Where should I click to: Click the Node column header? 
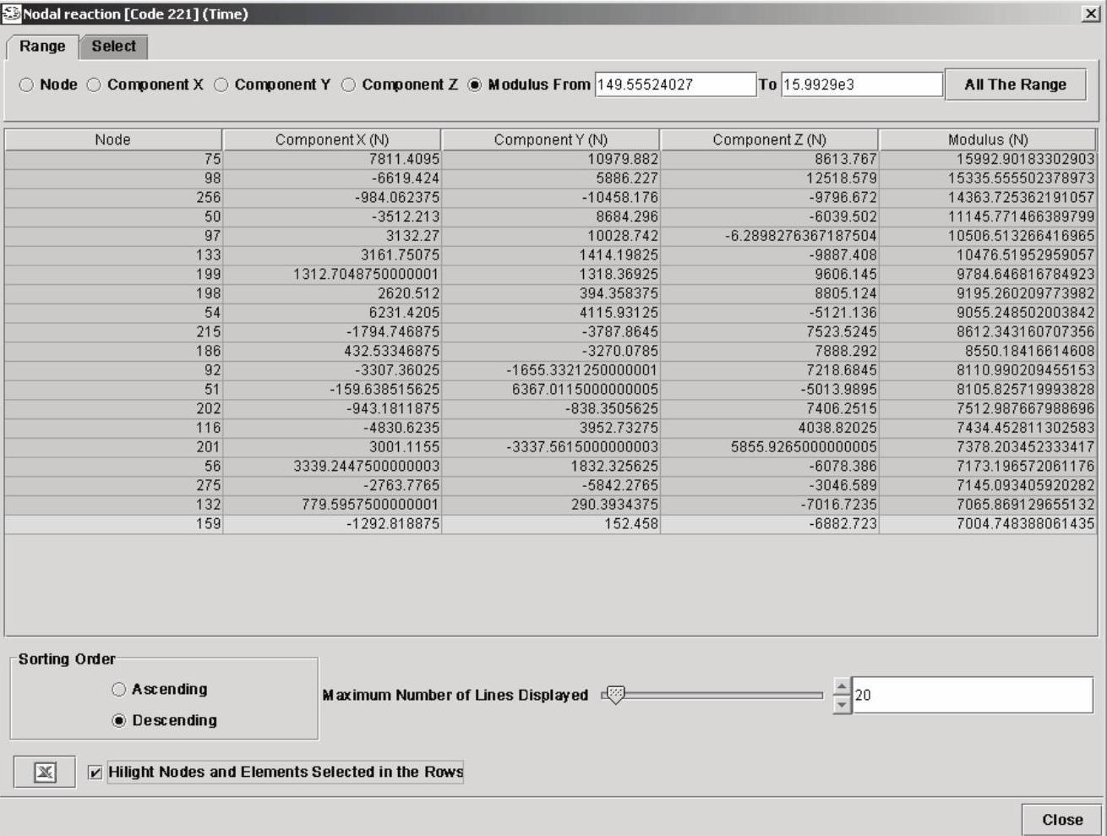pos(112,139)
